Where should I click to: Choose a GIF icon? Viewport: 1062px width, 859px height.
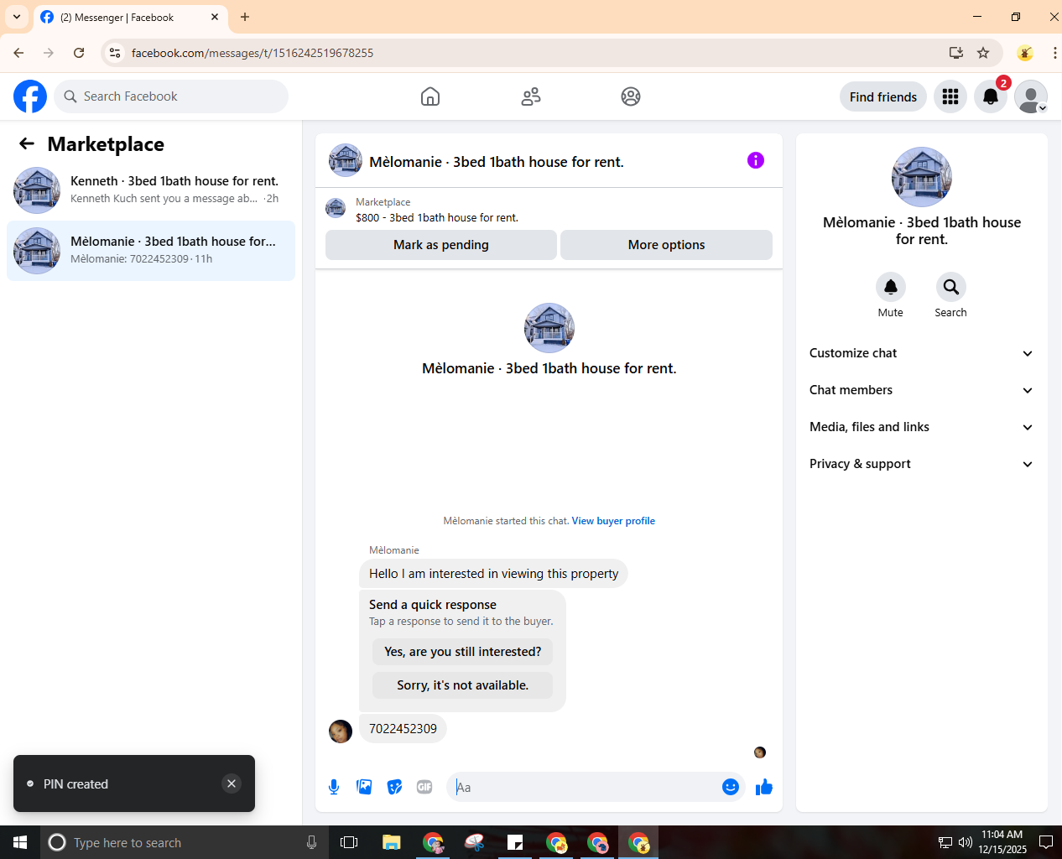pyautogui.click(x=424, y=787)
